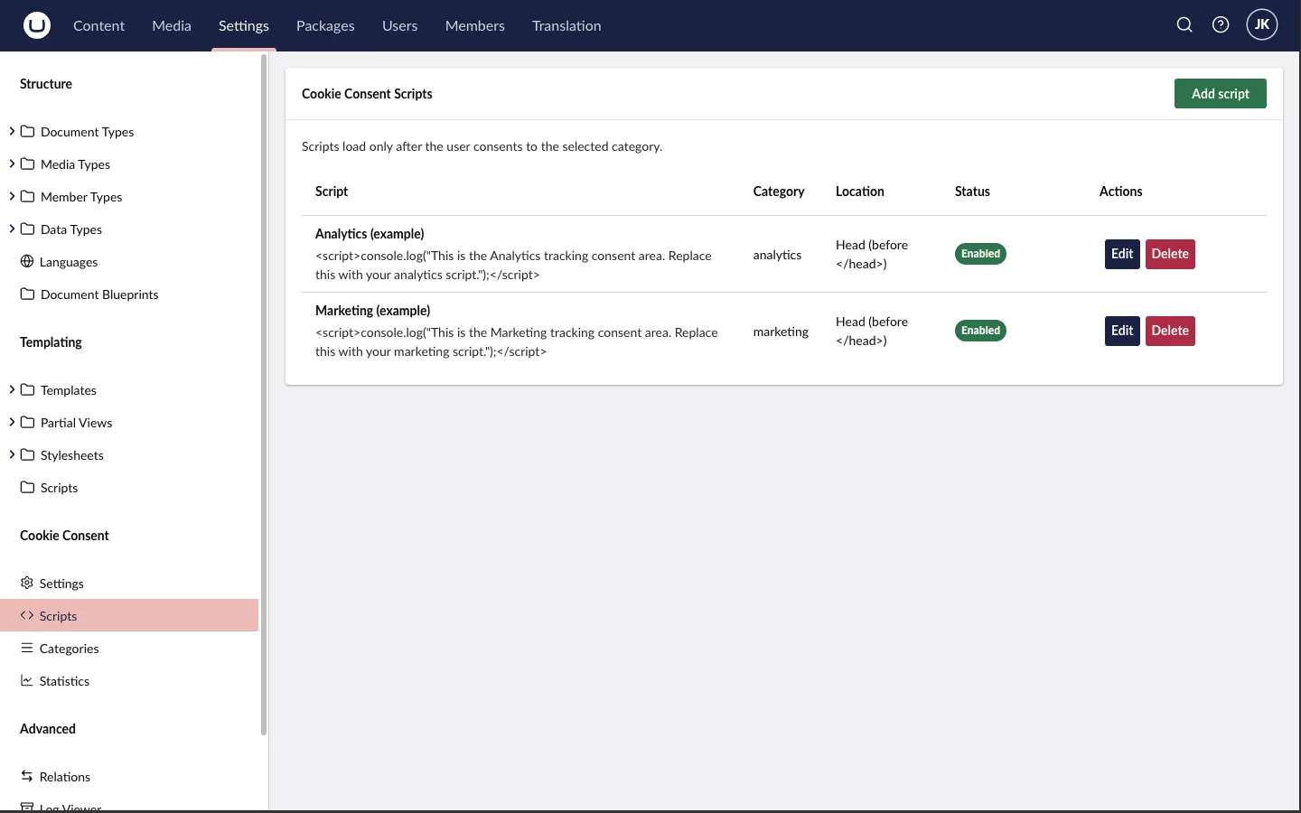Viewport: 1301px width, 813px height.
Task: Expand the Stylesheets tree node
Action: click(12, 455)
